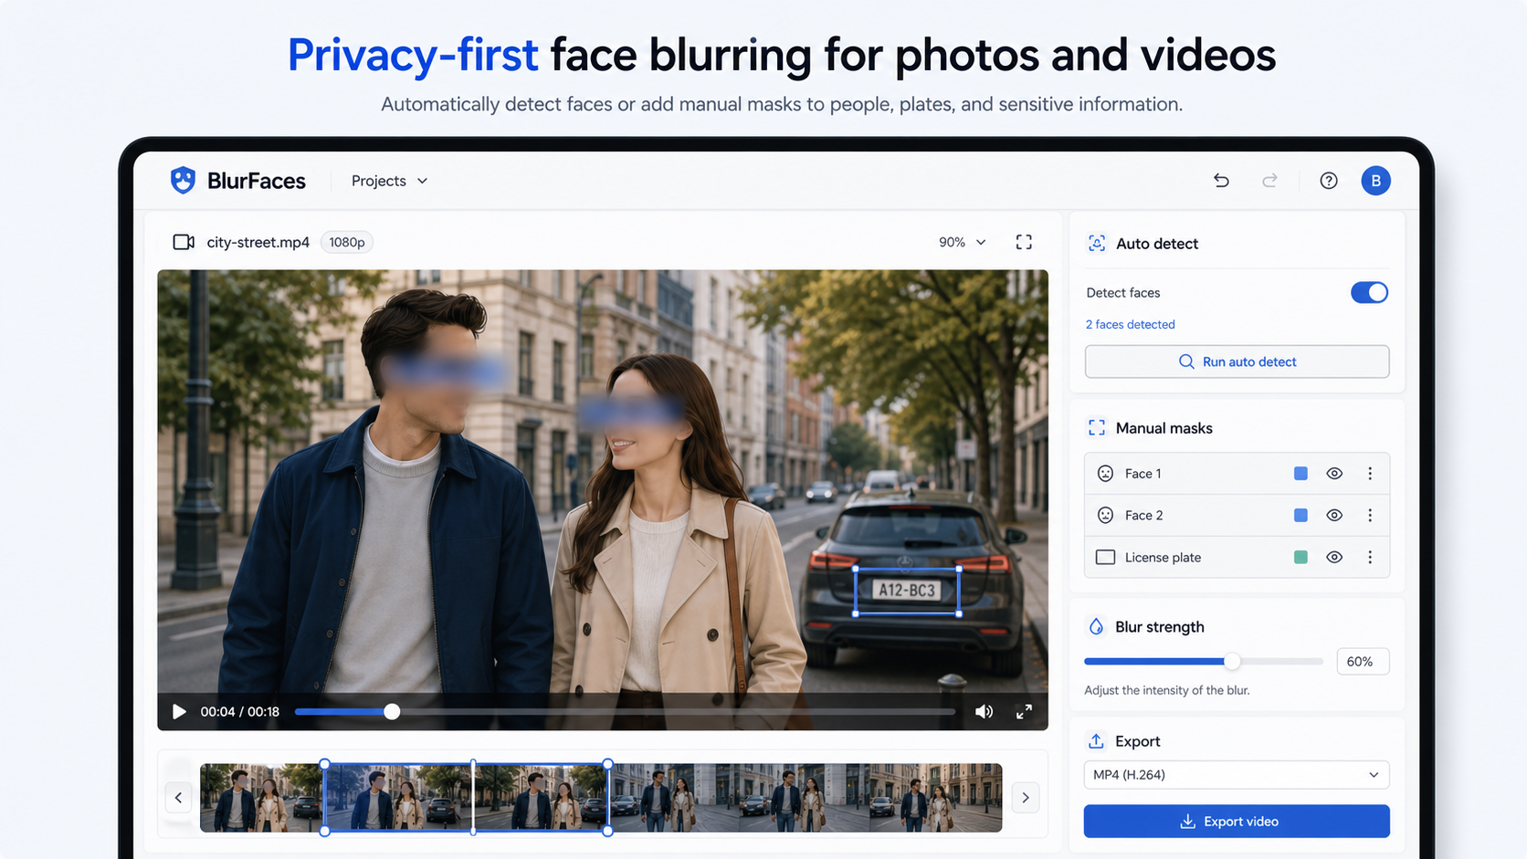Mute the video with speaker icon
1527x859 pixels.
pos(984,712)
